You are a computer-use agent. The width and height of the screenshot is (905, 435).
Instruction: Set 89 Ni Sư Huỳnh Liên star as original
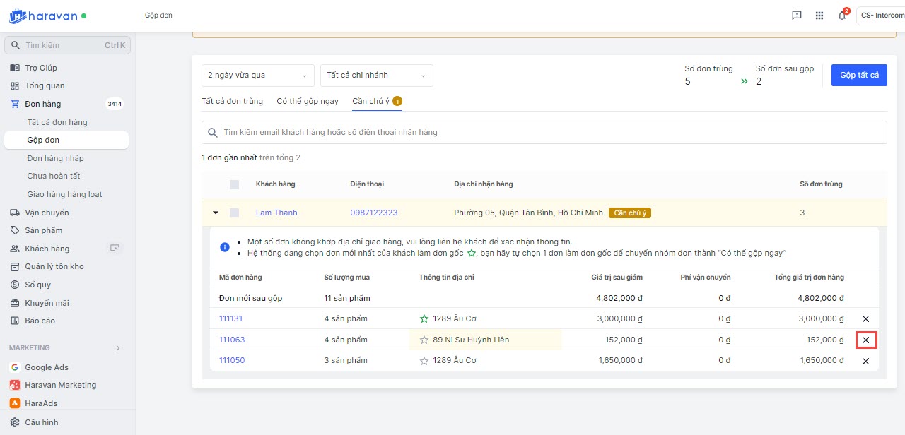pos(424,340)
